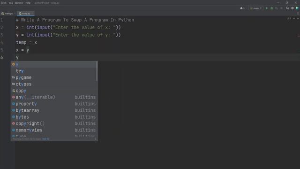Open the Window menu

[19, 3]
